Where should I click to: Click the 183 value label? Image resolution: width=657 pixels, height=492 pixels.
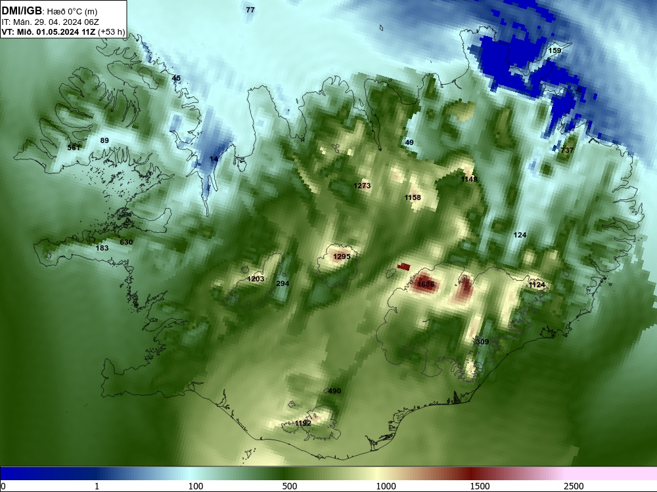click(102, 248)
